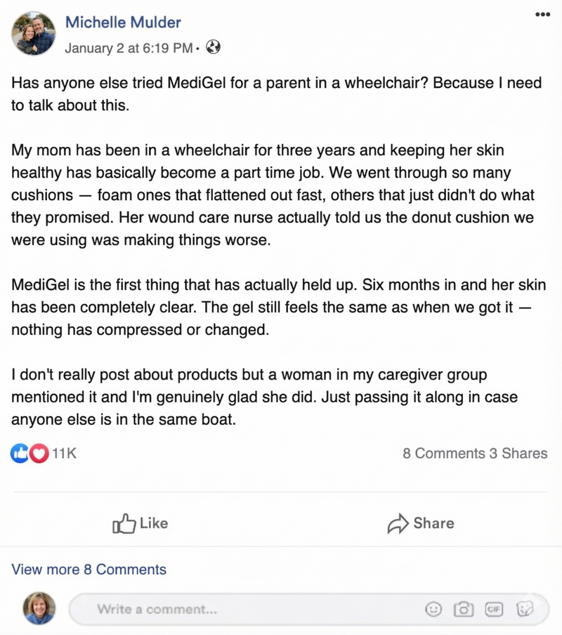Show the 8 Comments list
Viewport: 562px width, 635px height.
(x=443, y=454)
